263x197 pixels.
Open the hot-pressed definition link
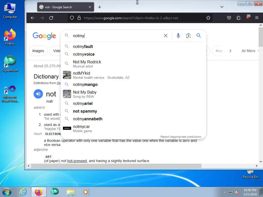pyautogui.click(x=77, y=161)
